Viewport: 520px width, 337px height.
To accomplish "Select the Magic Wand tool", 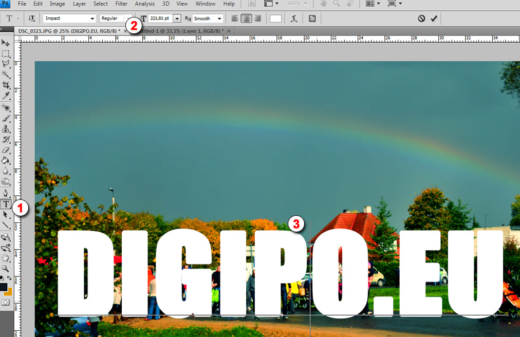I will (x=6, y=74).
